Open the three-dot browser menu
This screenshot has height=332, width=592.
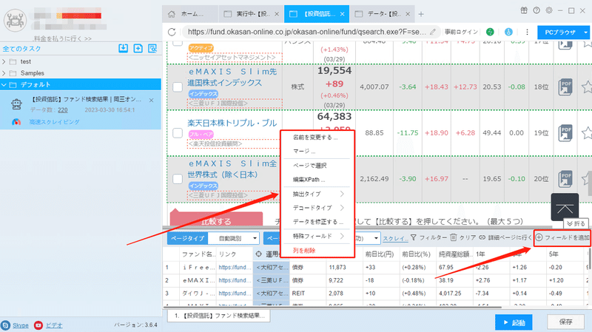(x=527, y=32)
